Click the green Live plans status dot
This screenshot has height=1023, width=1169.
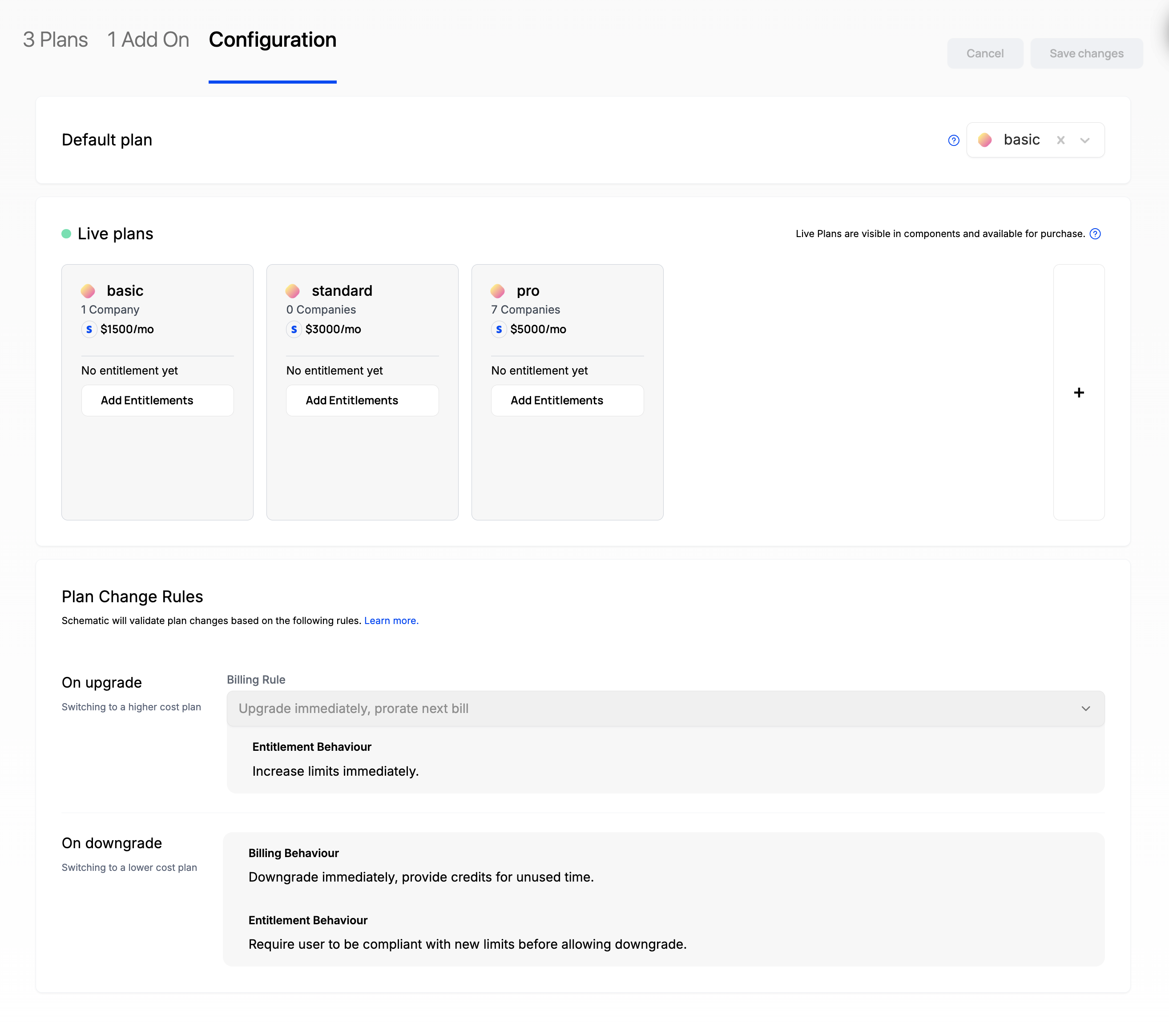click(66, 234)
